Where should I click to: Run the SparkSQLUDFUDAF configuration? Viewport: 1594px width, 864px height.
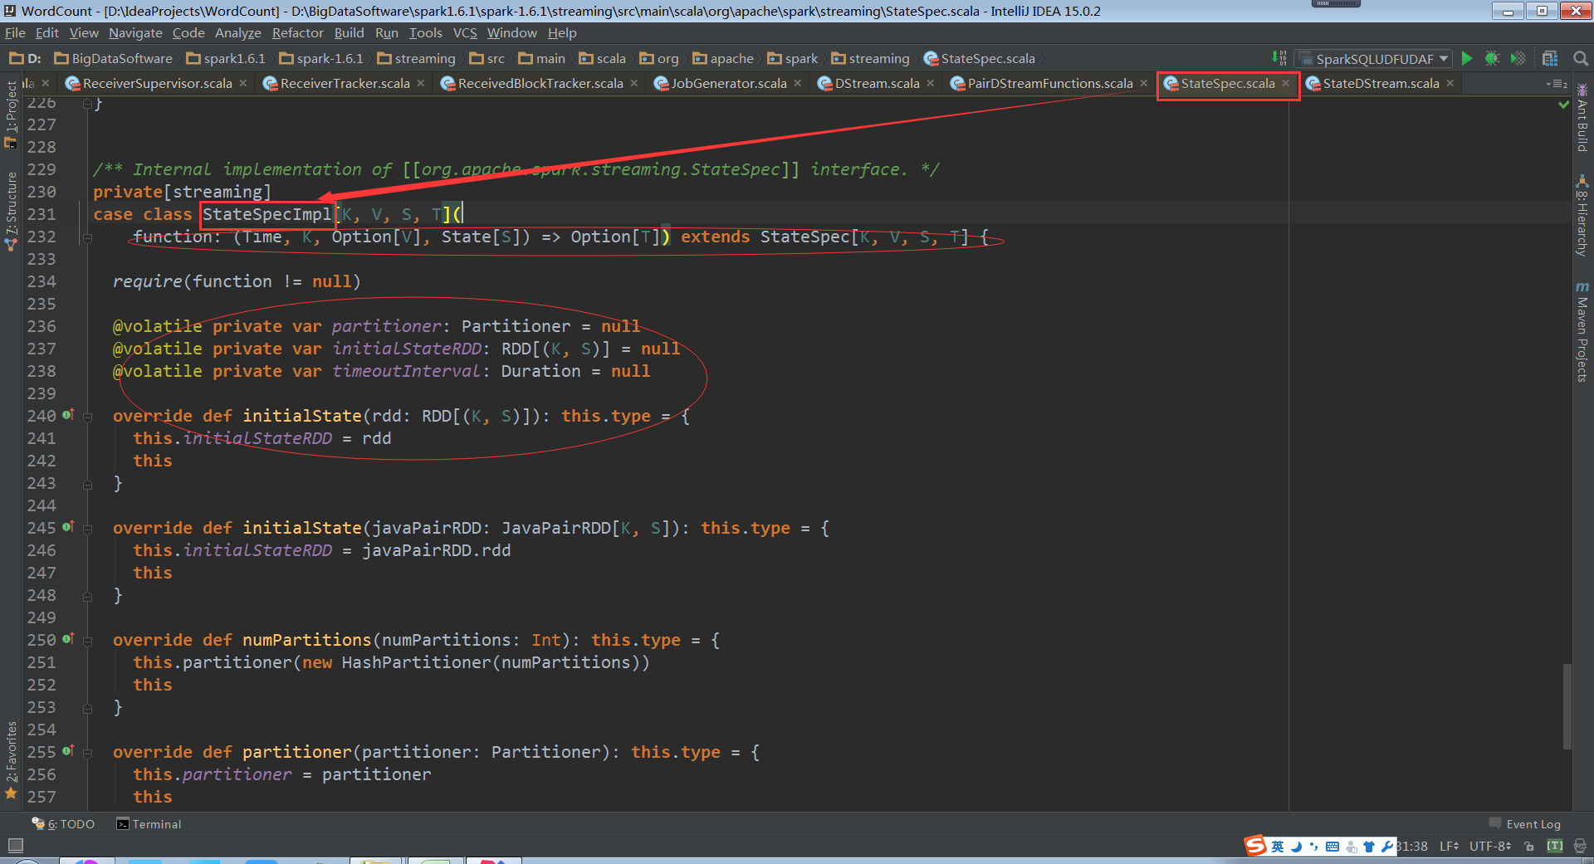pyautogui.click(x=1467, y=58)
